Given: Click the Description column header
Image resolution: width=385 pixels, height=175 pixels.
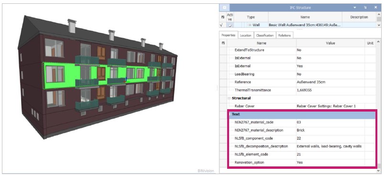Looking at the screenshot, I should [359, 17].
